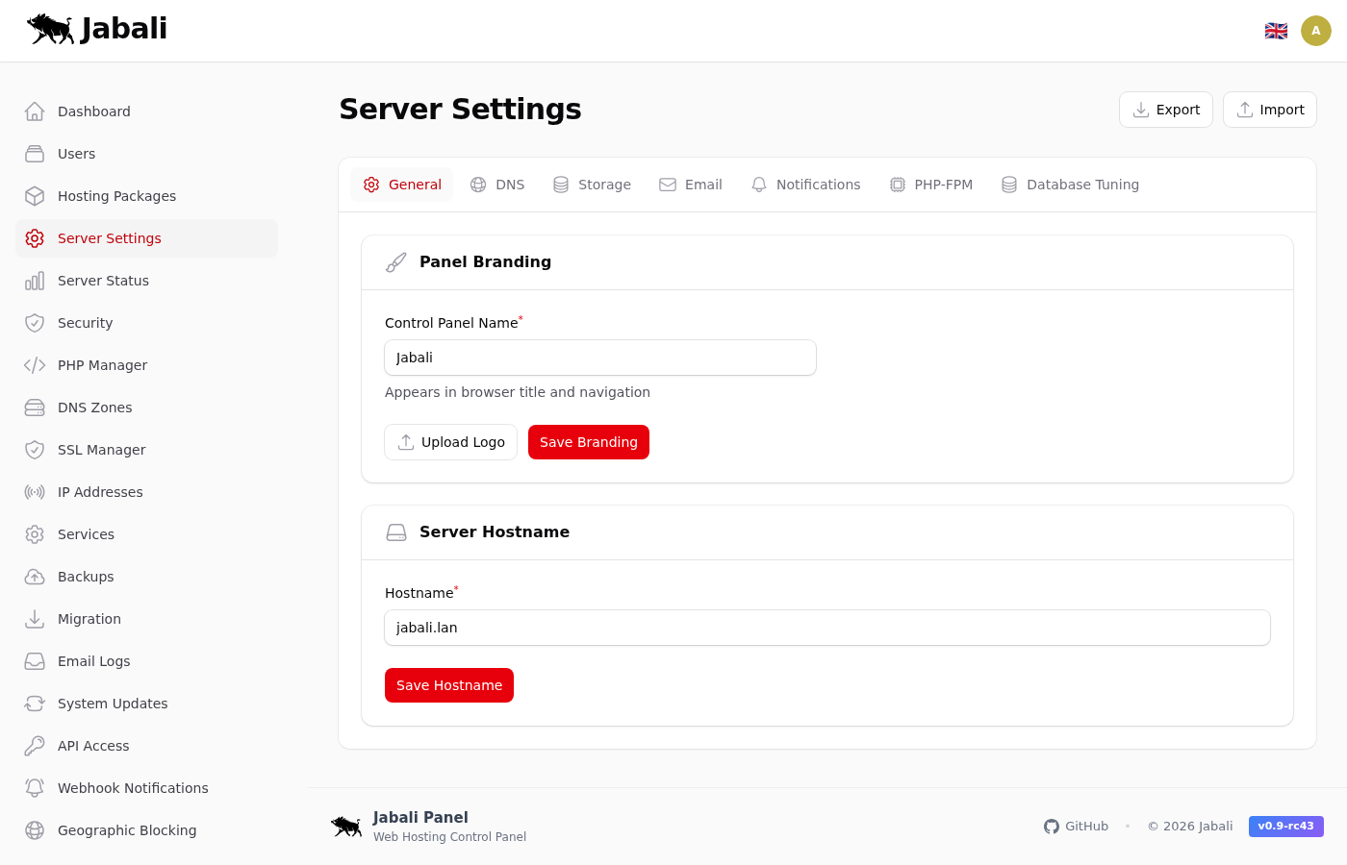Switch to the DNS tab
This screenshot has width=1347, height=865.
tap(497, 185)
